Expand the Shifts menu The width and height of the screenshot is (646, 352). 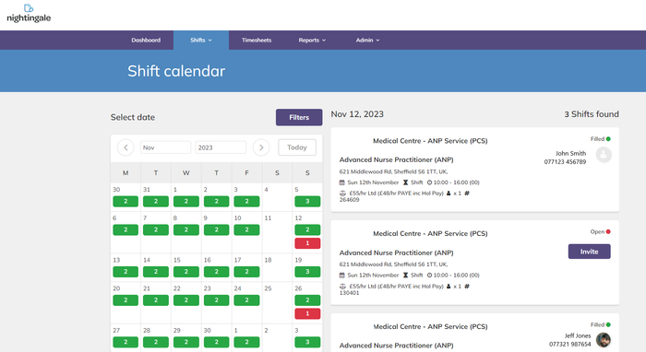click(x=201, y=40)
